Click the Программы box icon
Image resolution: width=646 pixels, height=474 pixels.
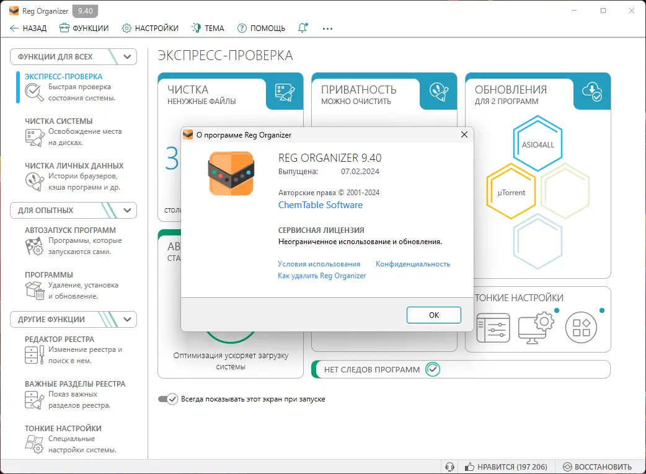pos(35,291)
